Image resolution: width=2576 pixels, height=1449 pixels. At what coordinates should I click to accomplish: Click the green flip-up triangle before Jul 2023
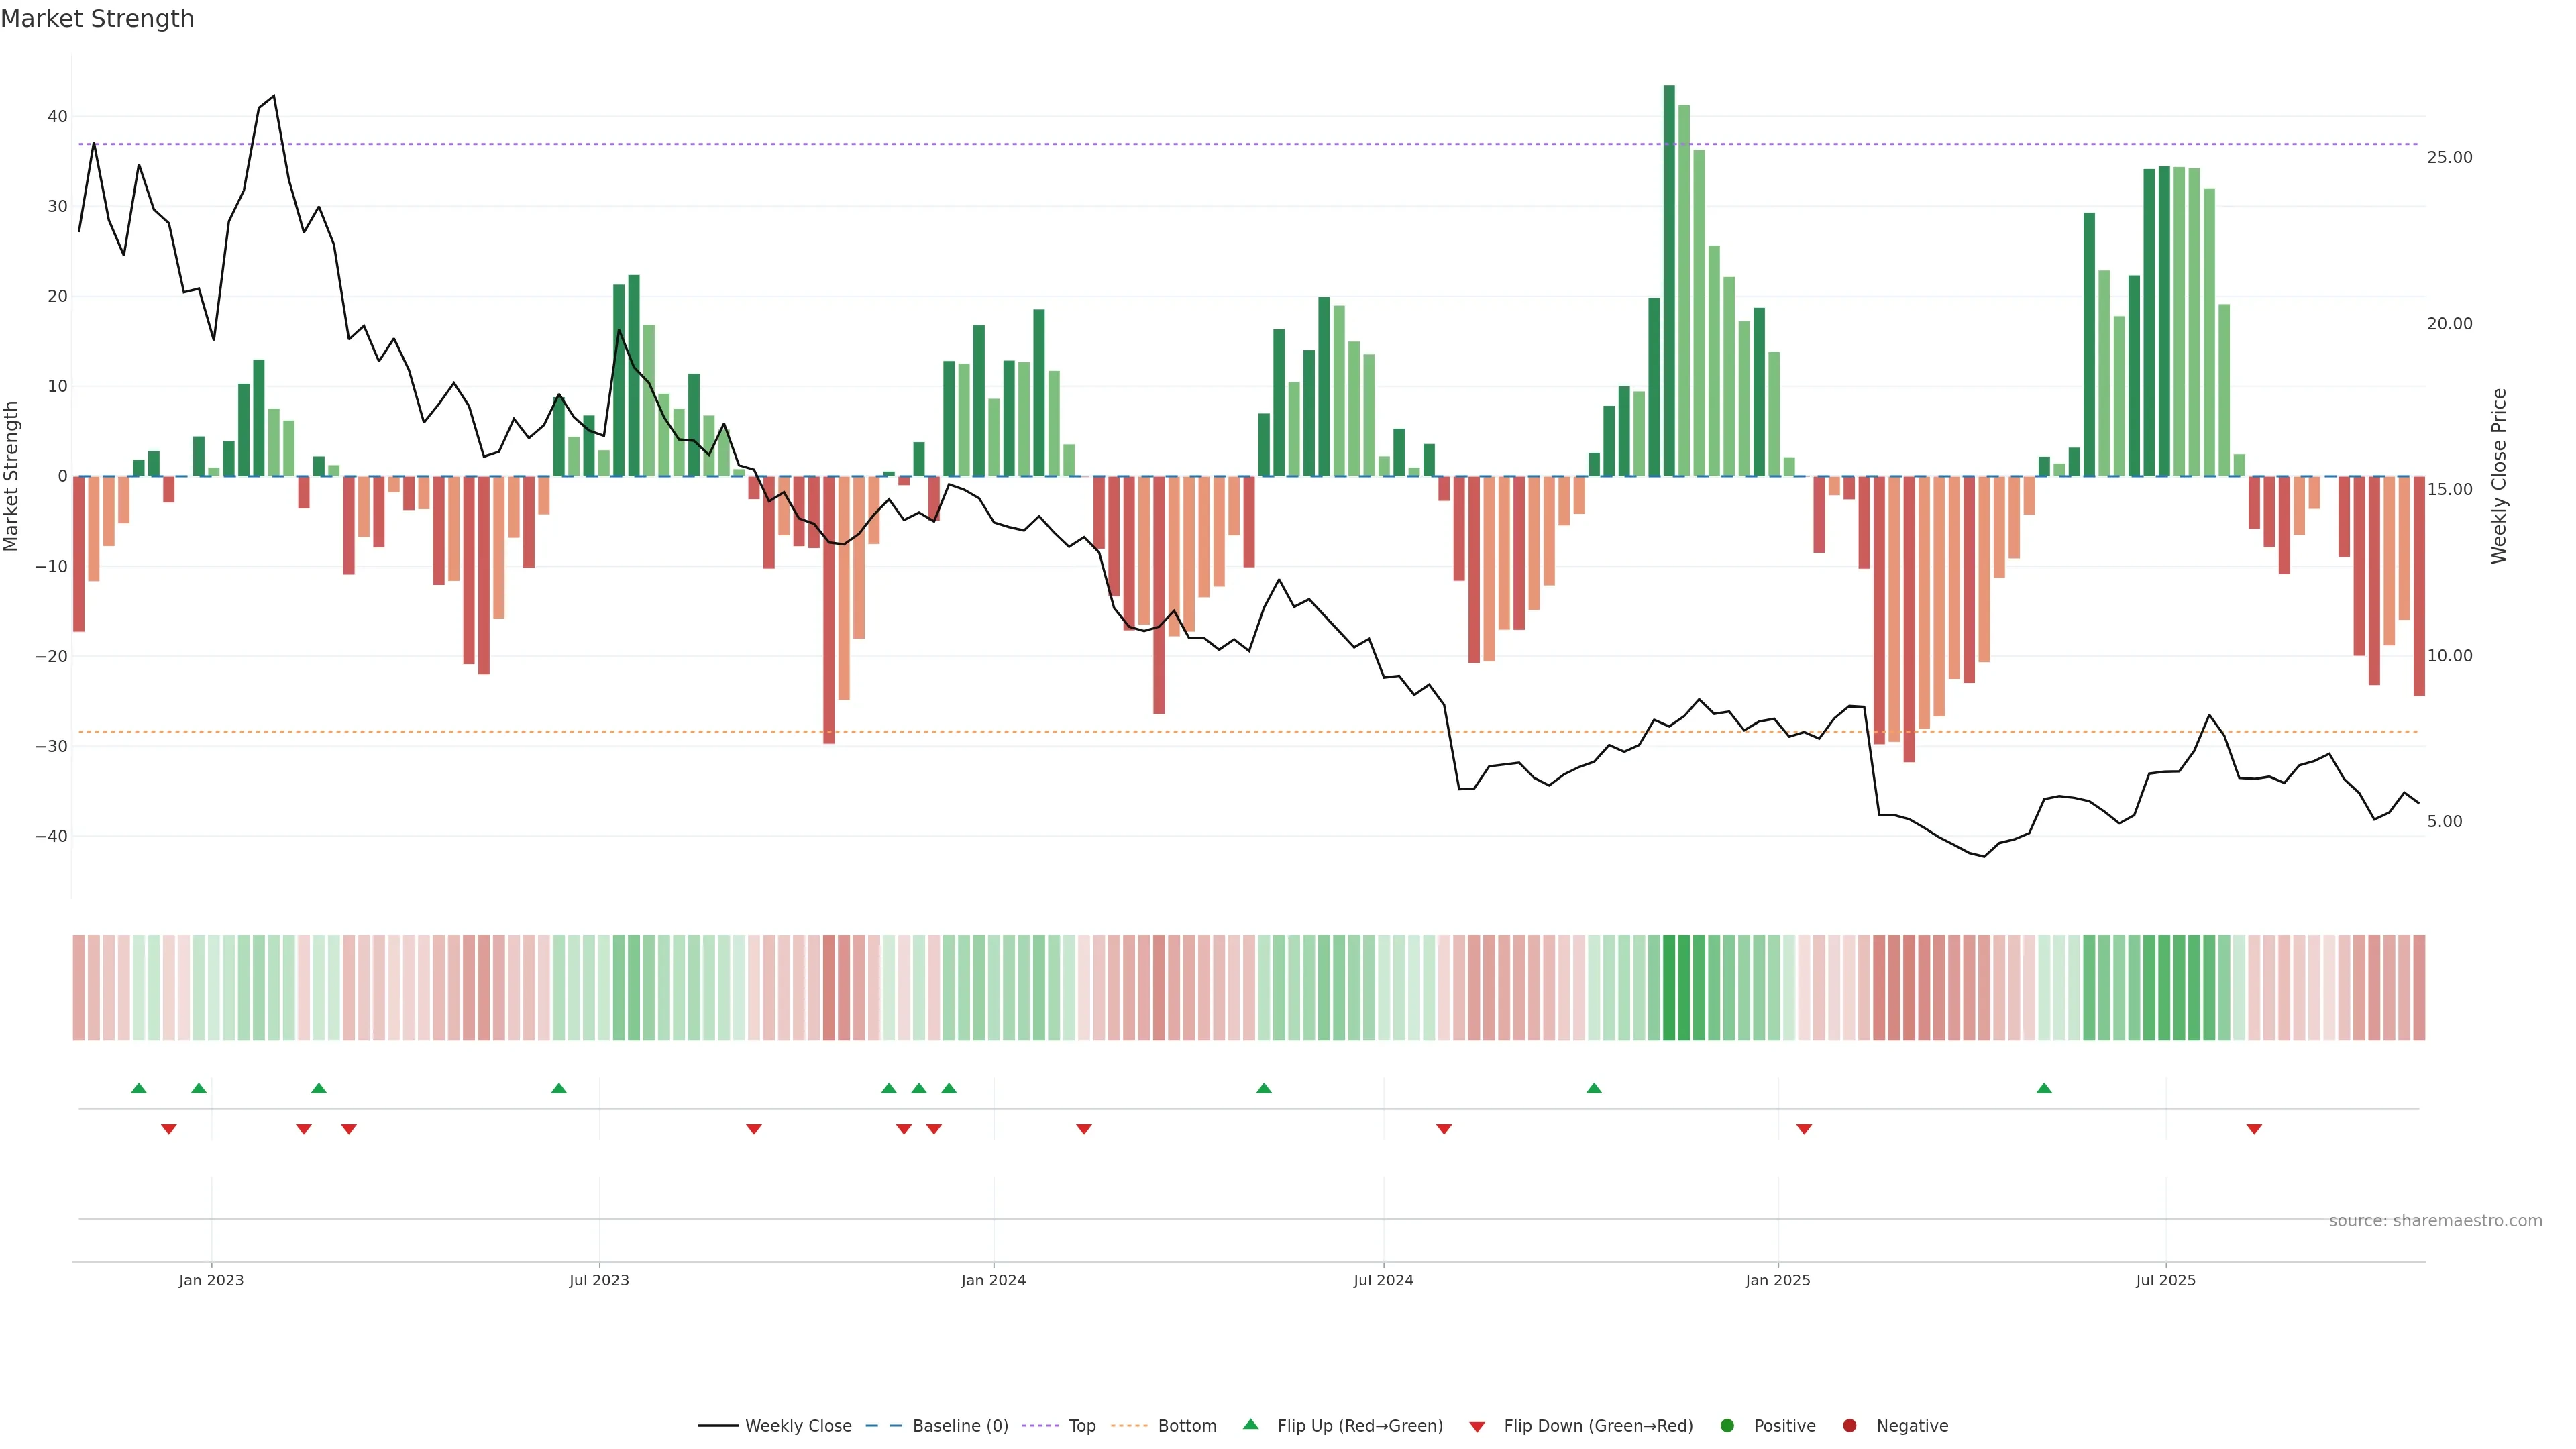[559, 1088]
